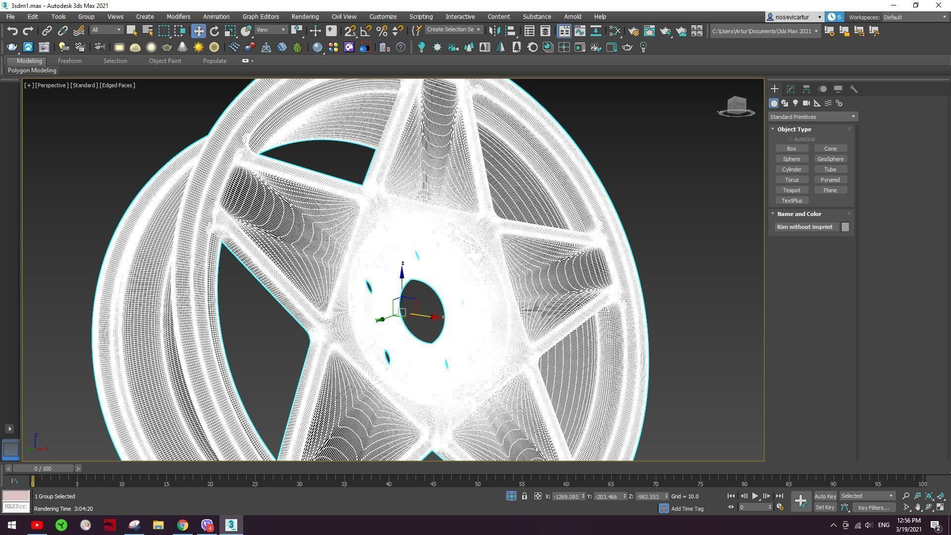Image resolution: width=951 pixels, height=535 pixels.
Task: Open the MAXScript mini listener
Action: tap(16, 507)
